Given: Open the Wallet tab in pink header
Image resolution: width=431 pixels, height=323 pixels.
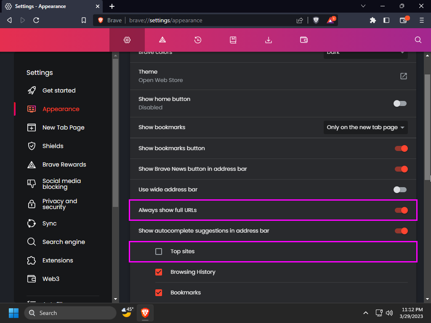Looking at the screenshot, I should coord(304,40).
